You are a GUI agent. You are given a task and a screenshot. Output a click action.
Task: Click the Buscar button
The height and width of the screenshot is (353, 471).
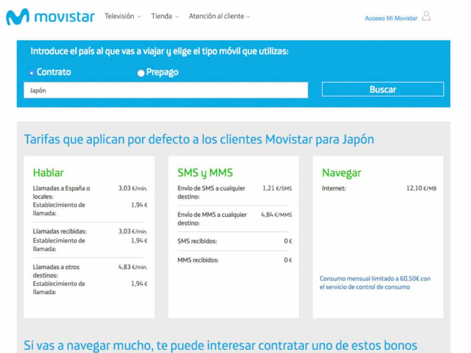pyautogui.click(x=383, y=89)
